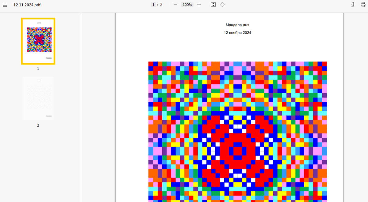The width and height of the screenshot is (368, 202).
Task: Click the thumbnail label 2
Action: 38,125
